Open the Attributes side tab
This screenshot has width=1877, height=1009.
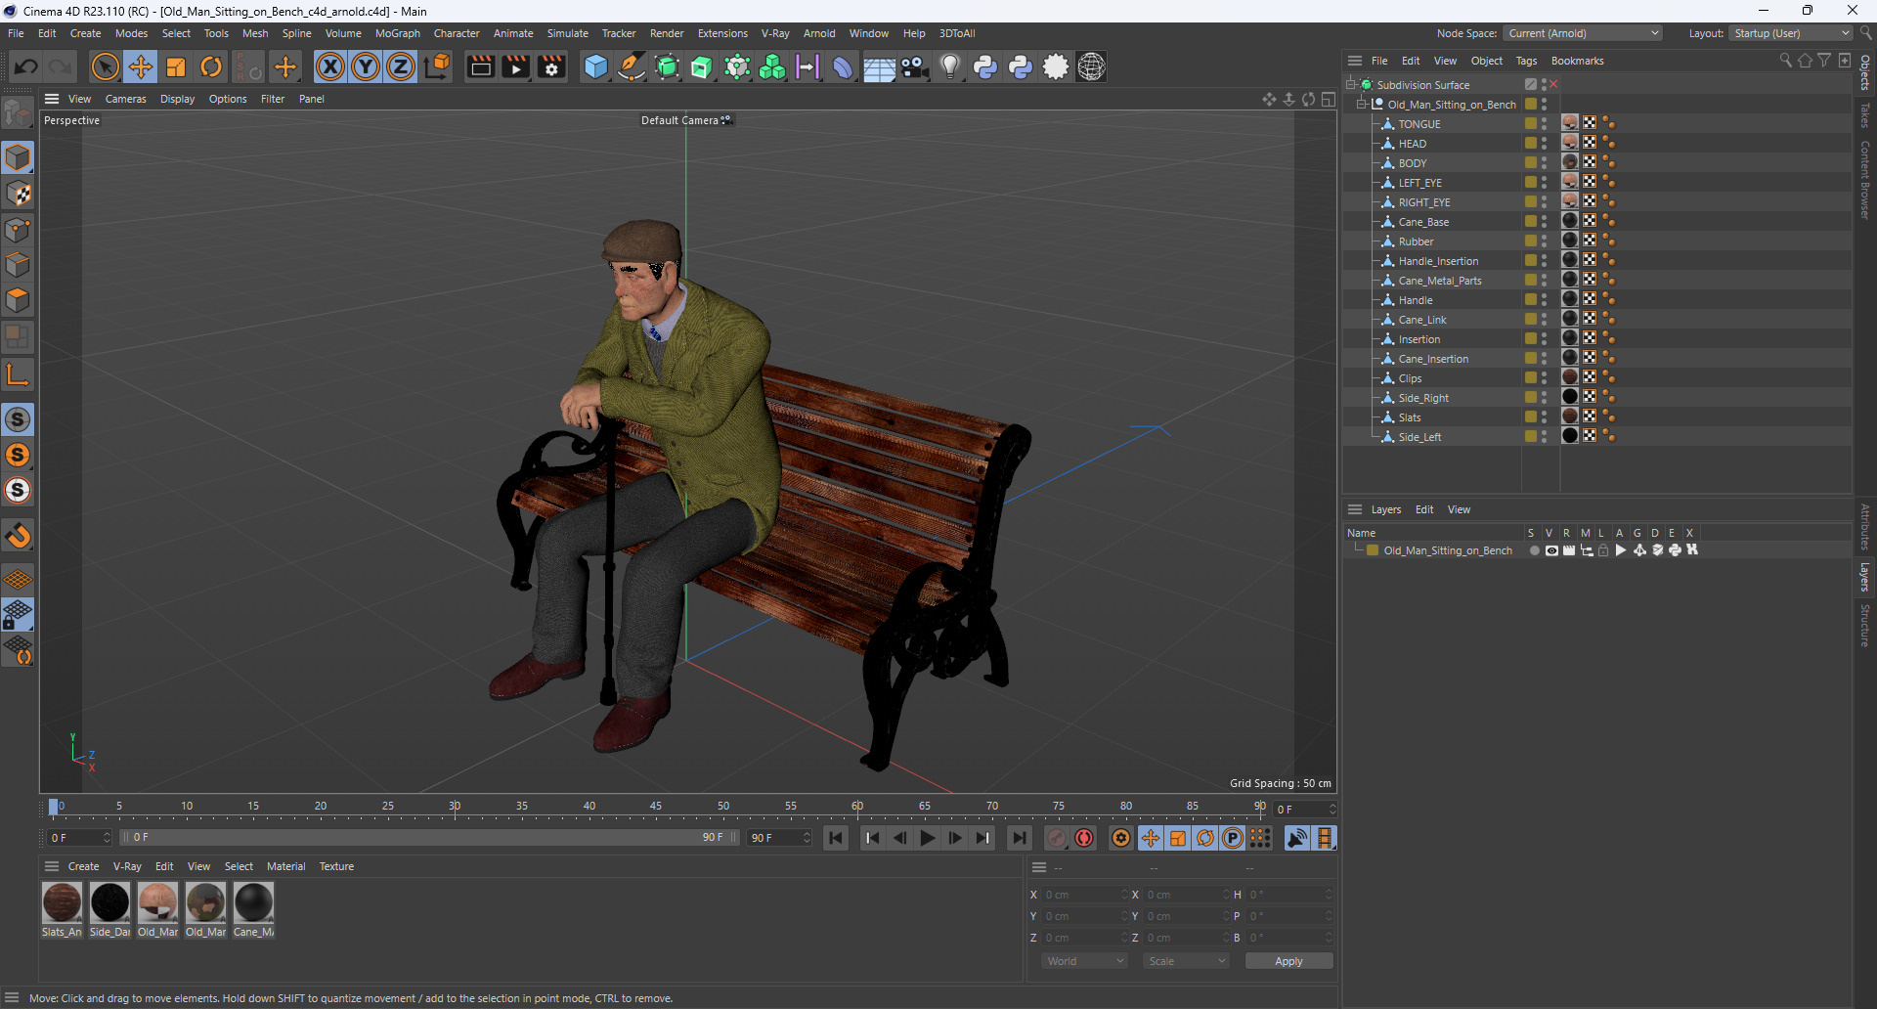tap(1865, 526)
